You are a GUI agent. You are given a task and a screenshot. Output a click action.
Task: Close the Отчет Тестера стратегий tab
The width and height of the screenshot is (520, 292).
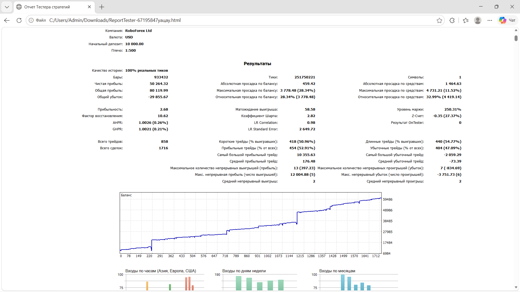pyautogui.click(x=89, y=7)
